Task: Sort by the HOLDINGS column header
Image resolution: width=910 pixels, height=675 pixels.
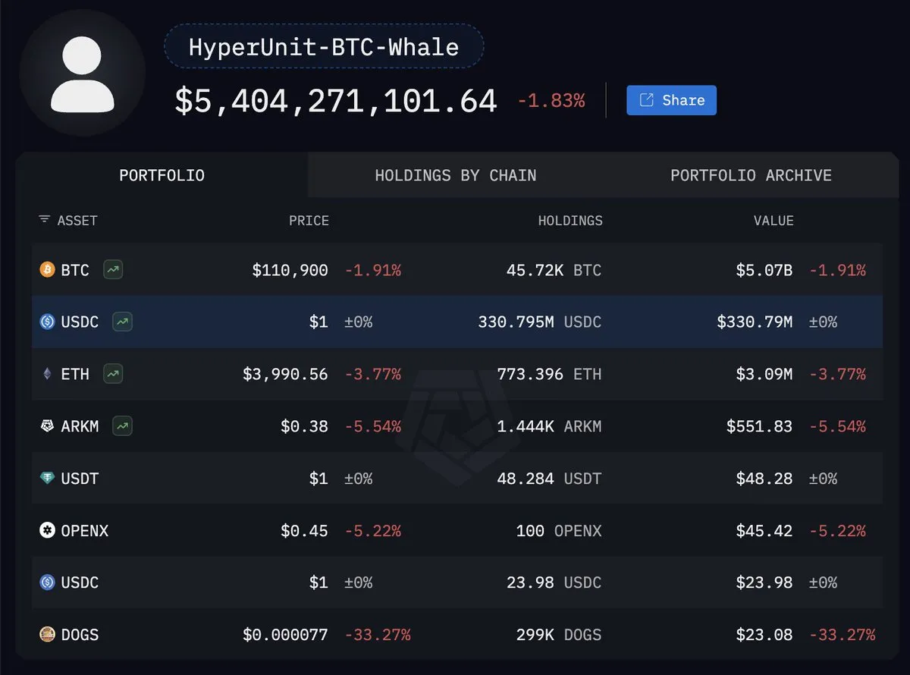Action: click(570, 221)
